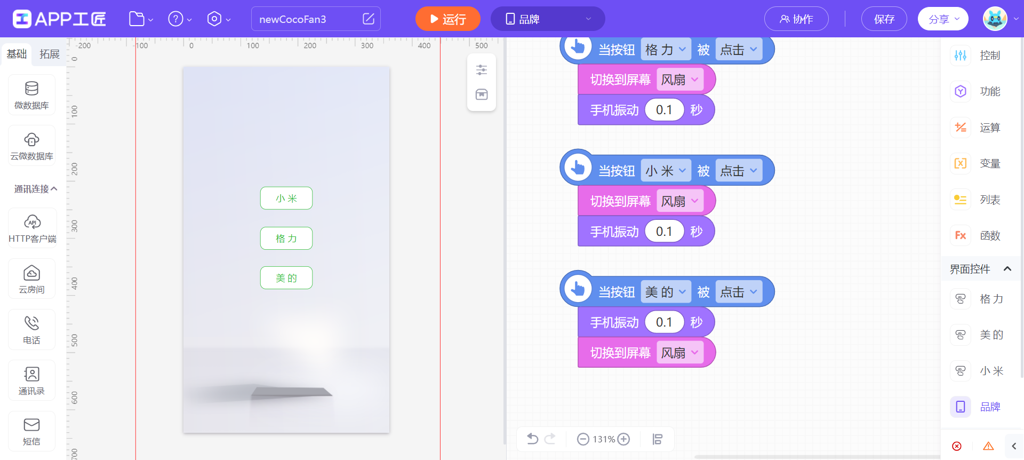Click the 小米 button on phone canvas
1024x460 pixels.
pyautogui.click(x=286, y=199)
